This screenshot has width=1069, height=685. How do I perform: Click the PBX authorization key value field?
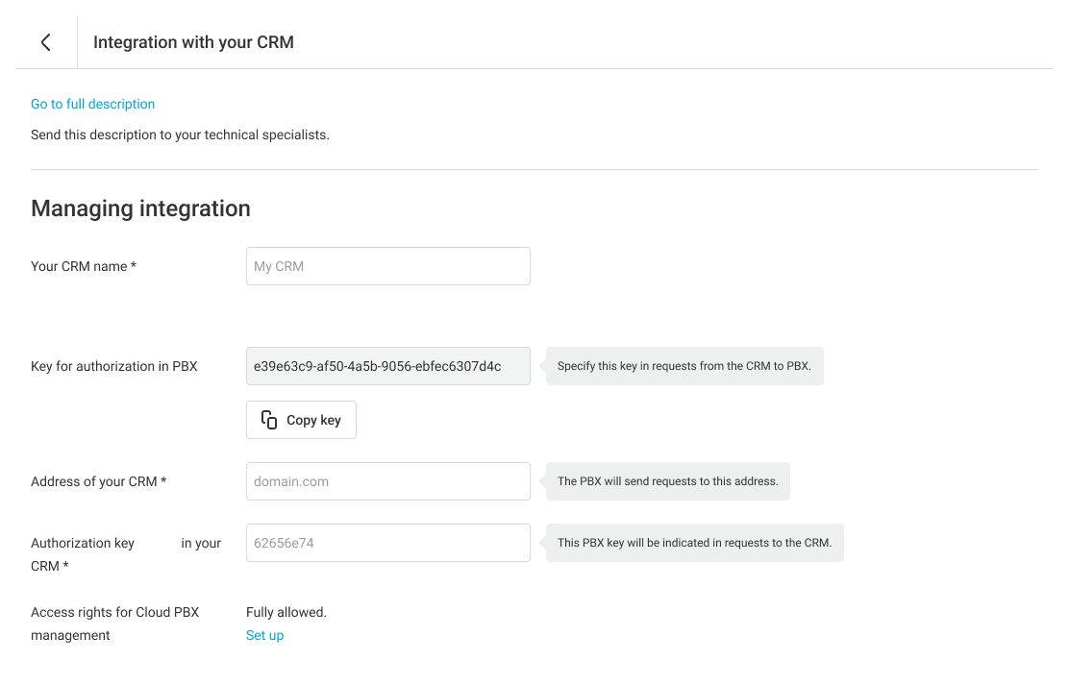point(387,366)
